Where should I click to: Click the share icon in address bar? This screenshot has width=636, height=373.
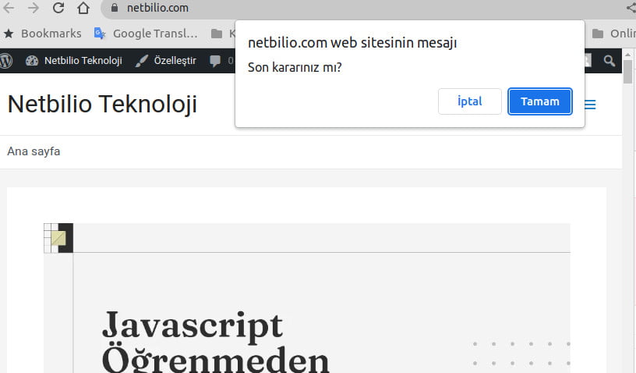(x=631, y=8)
